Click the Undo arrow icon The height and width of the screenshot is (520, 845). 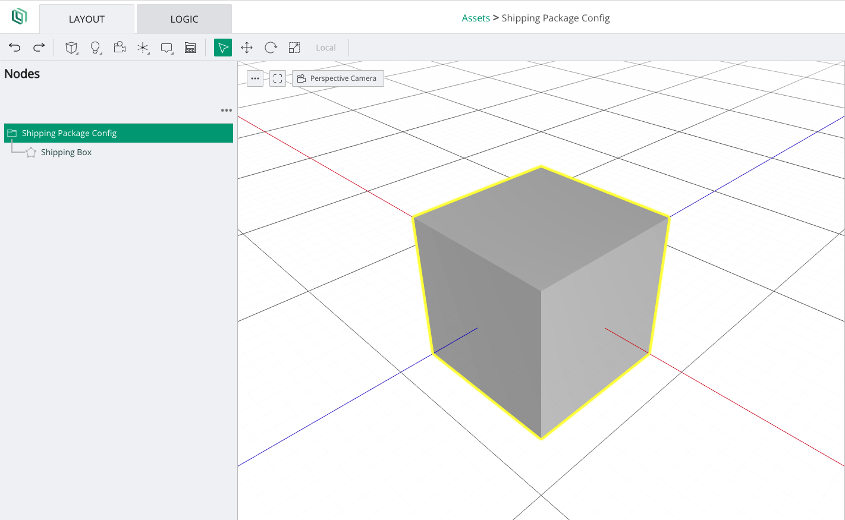[x=15, y=48]
